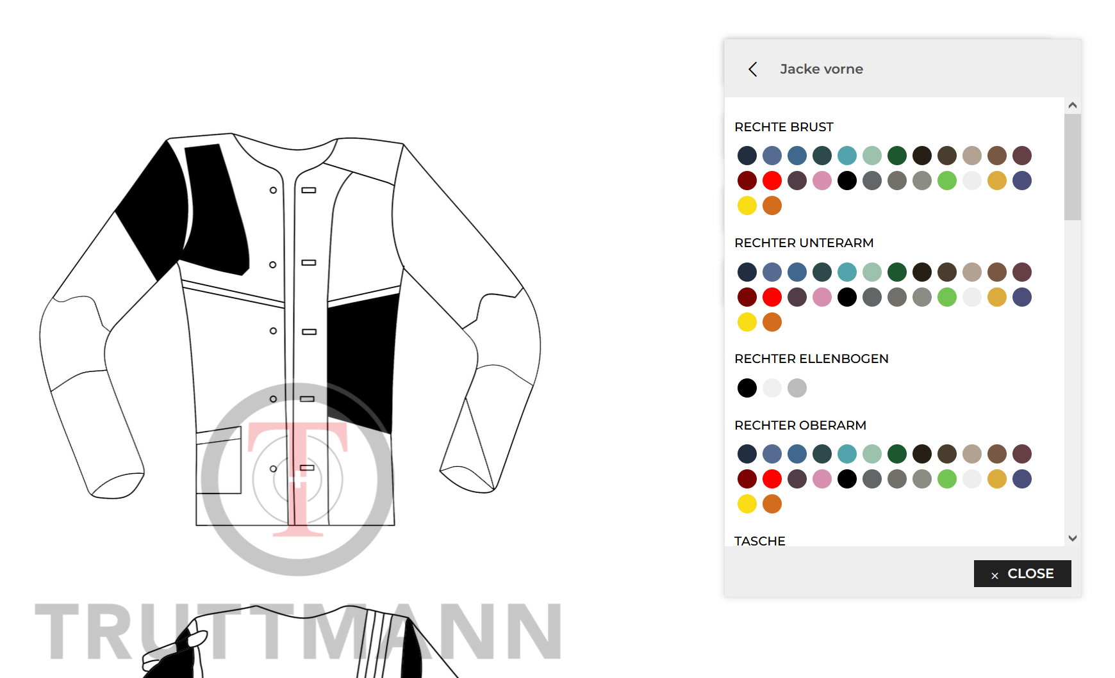The image size is (1115, 678).
Task: Click the CLOSE button
Action: coord(1022,574)
